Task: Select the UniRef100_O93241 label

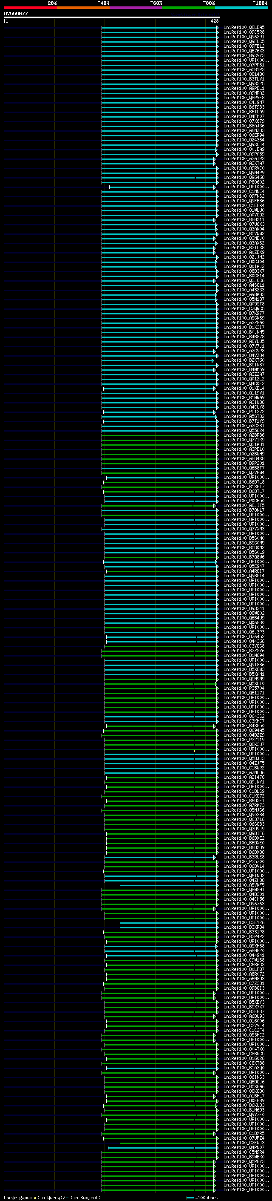Action: (244, 608)
